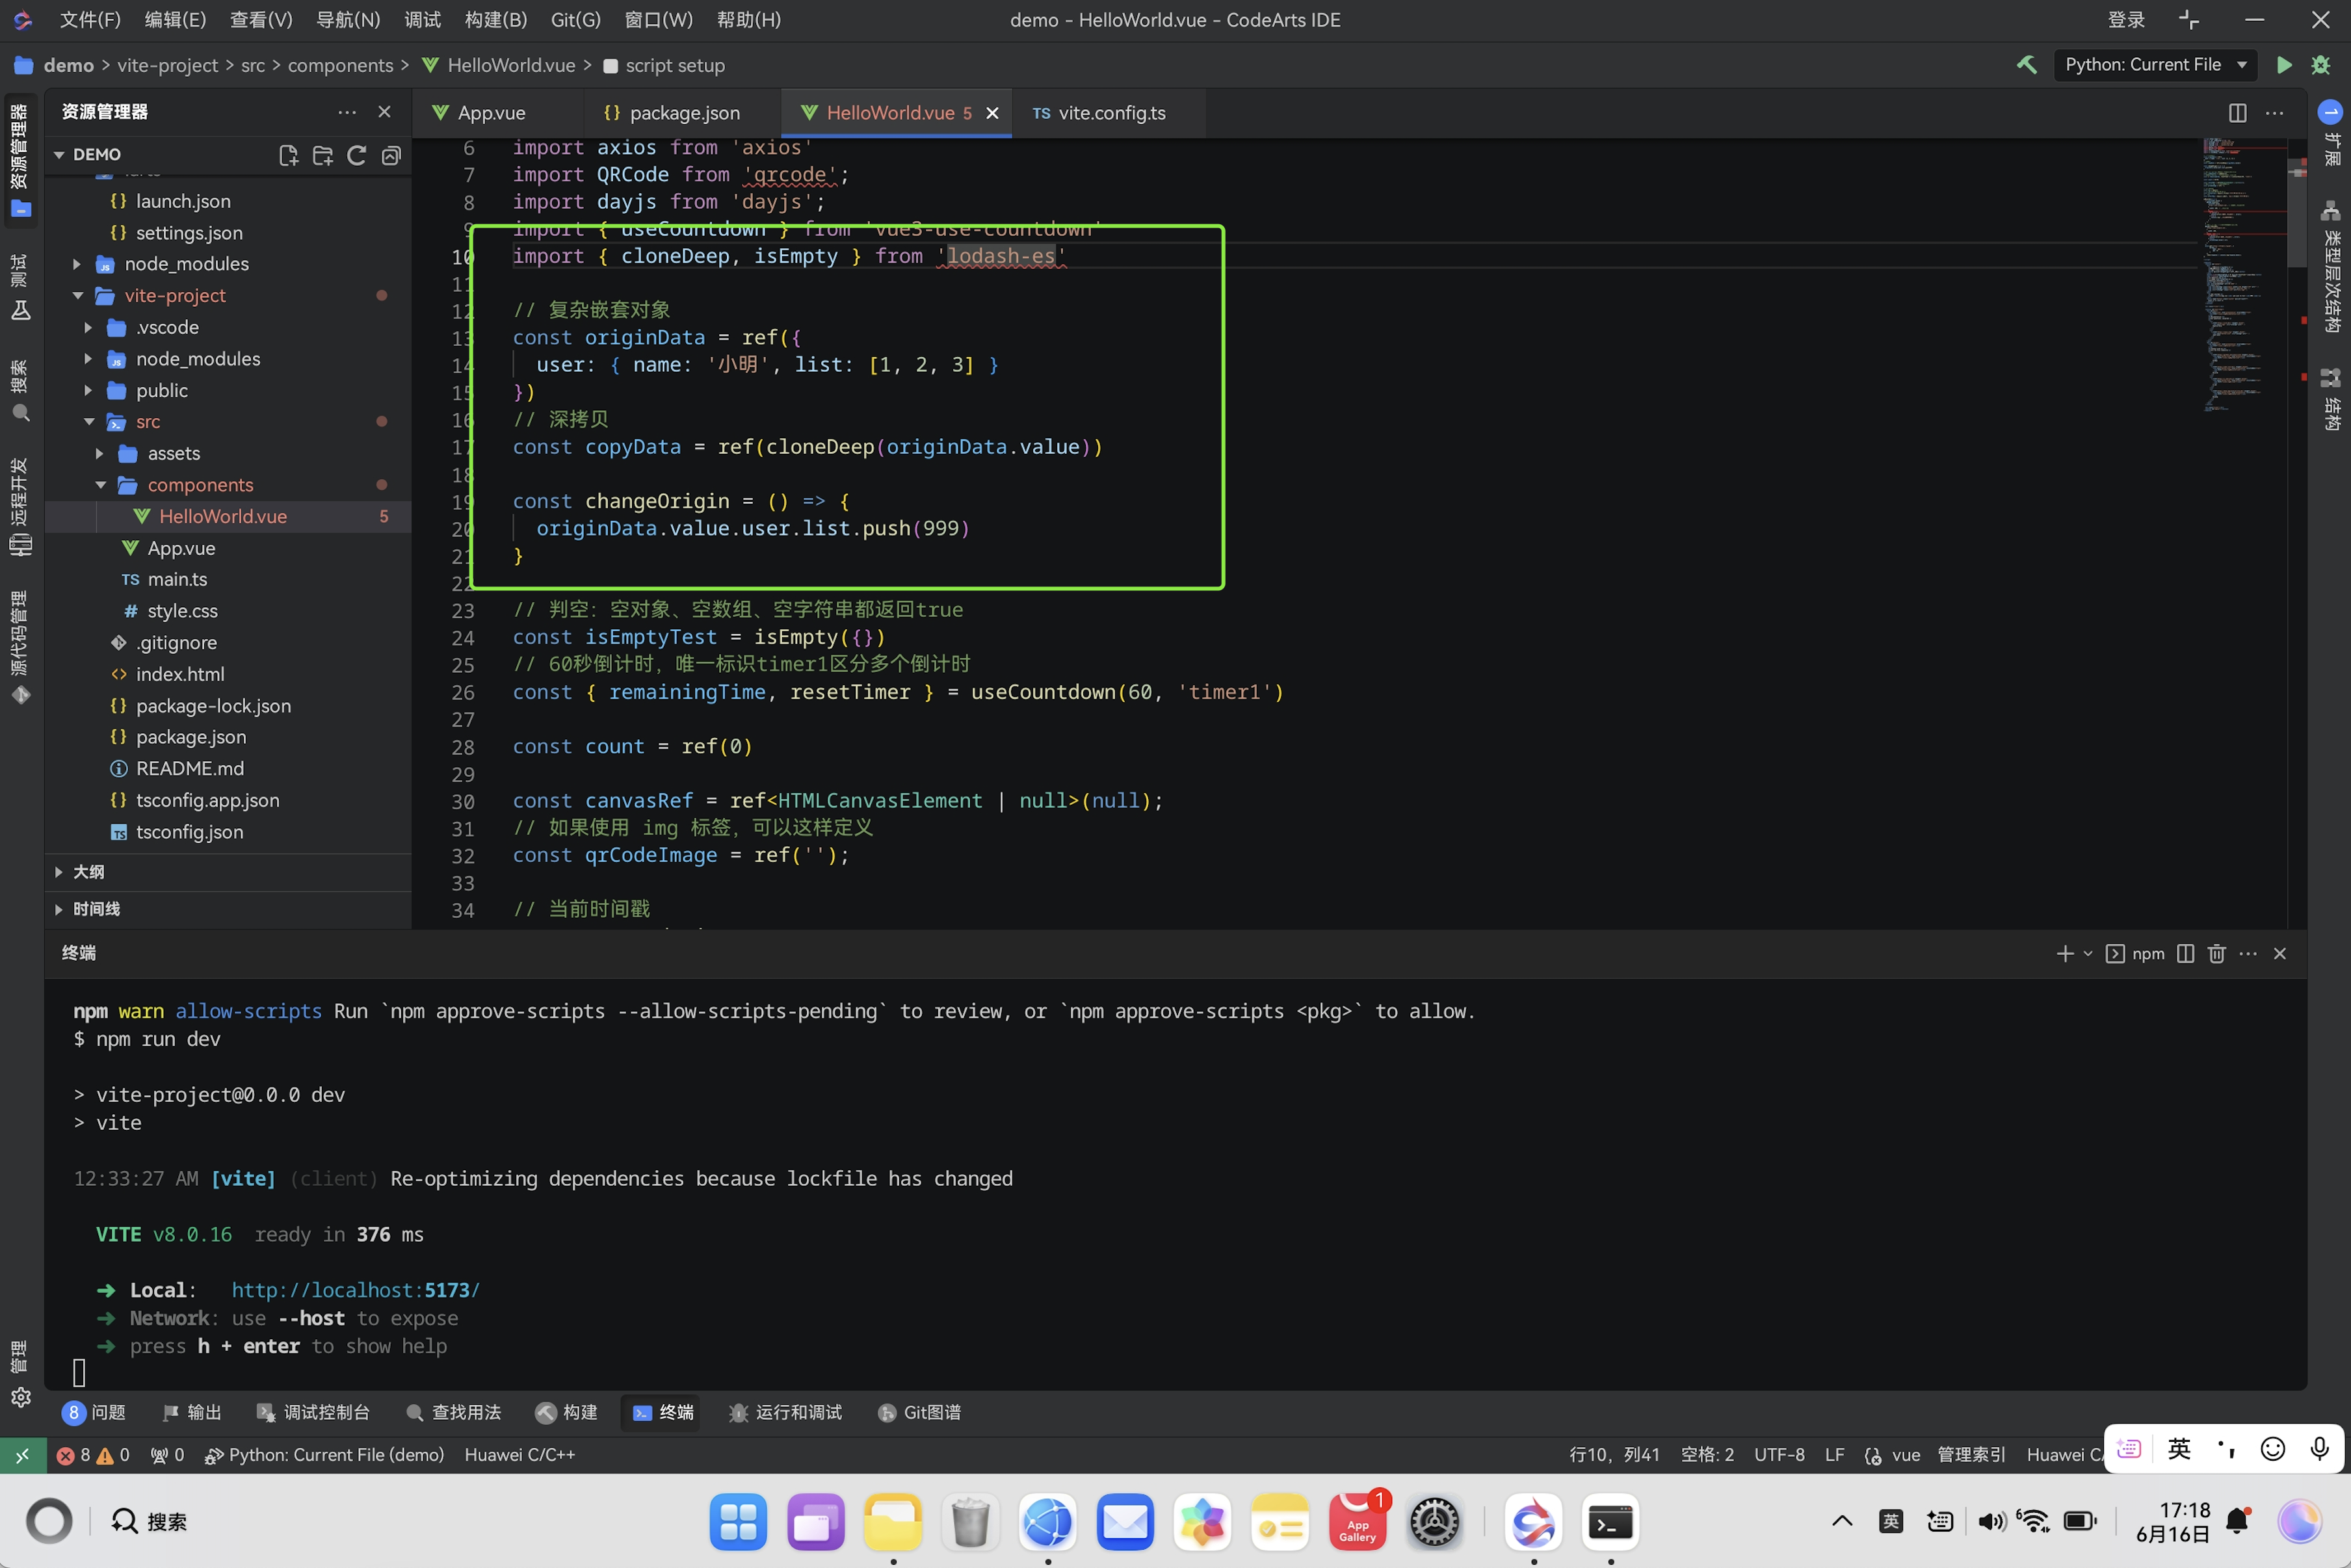
Task: Open editor more-actions menu beside the split icon
Action: [x=2275, y=113]
